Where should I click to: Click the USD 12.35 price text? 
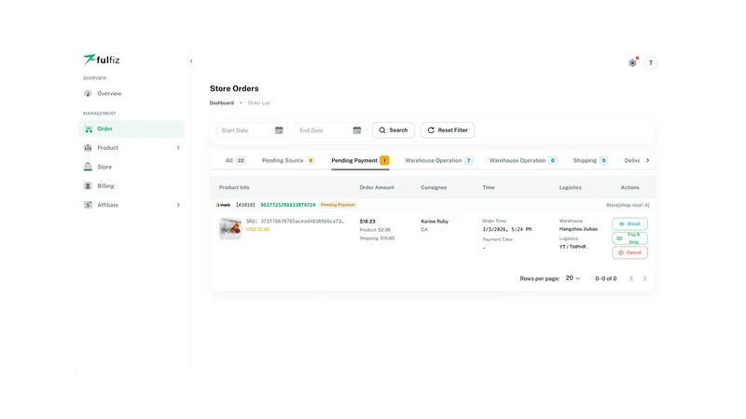coord(258,229)
